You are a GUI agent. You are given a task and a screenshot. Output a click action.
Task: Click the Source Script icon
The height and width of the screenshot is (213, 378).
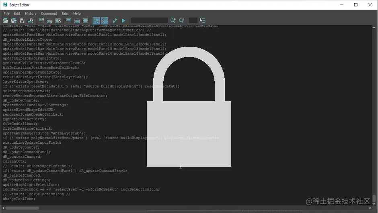(x=14, y=21)
